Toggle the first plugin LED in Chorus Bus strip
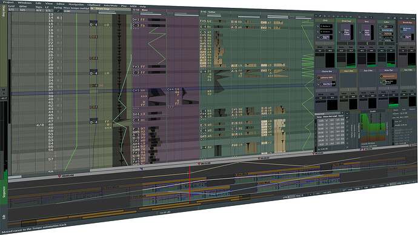This screenshot has width=418, height=235. [319, 78]
